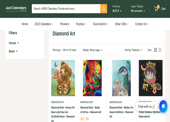
Task: Open the Sort by Featured dropdown
Action: coord(133,50)
